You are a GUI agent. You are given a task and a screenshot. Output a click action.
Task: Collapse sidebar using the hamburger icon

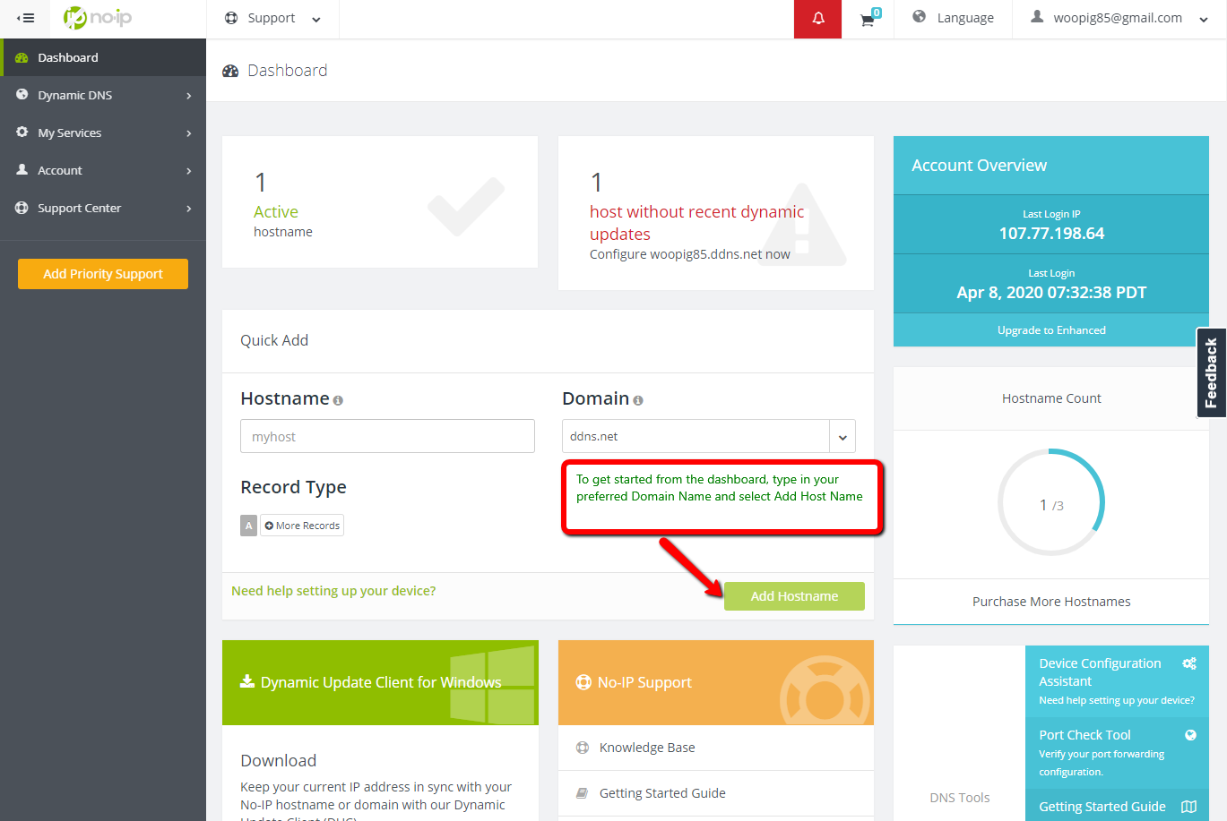pyautogui.click(x=26, y=18)
